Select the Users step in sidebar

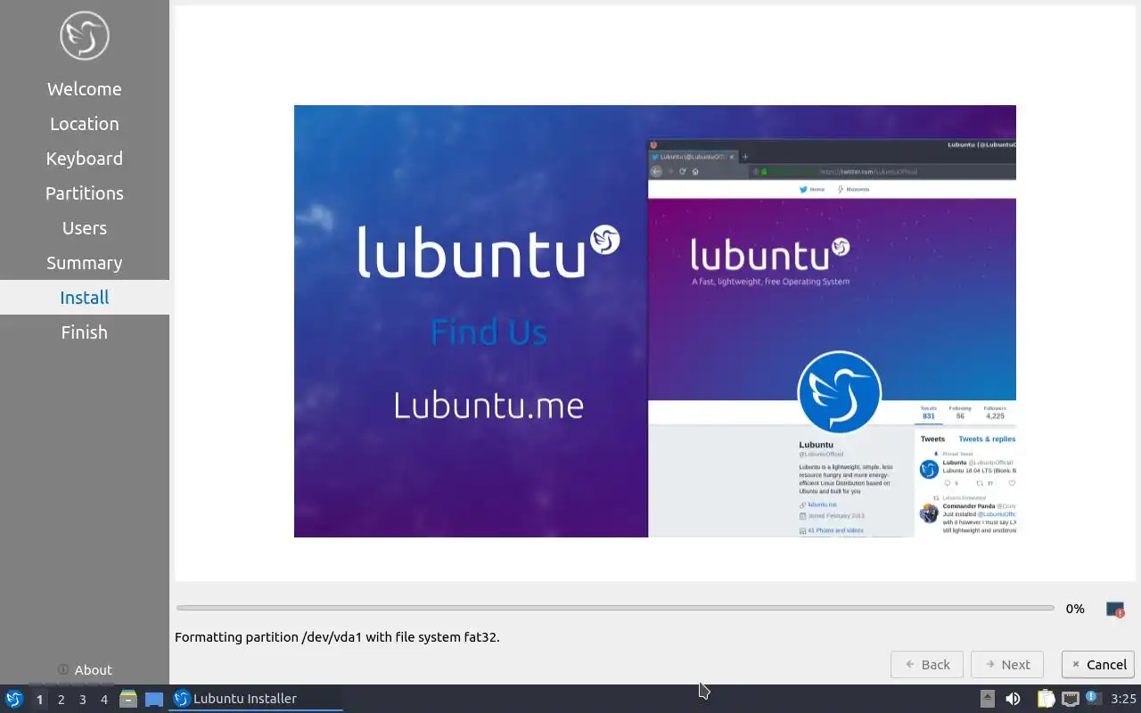(85, 228)
